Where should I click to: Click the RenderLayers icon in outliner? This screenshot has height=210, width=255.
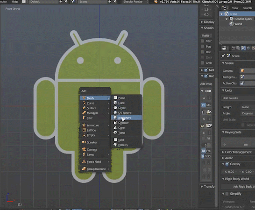(x=232, y=19)
